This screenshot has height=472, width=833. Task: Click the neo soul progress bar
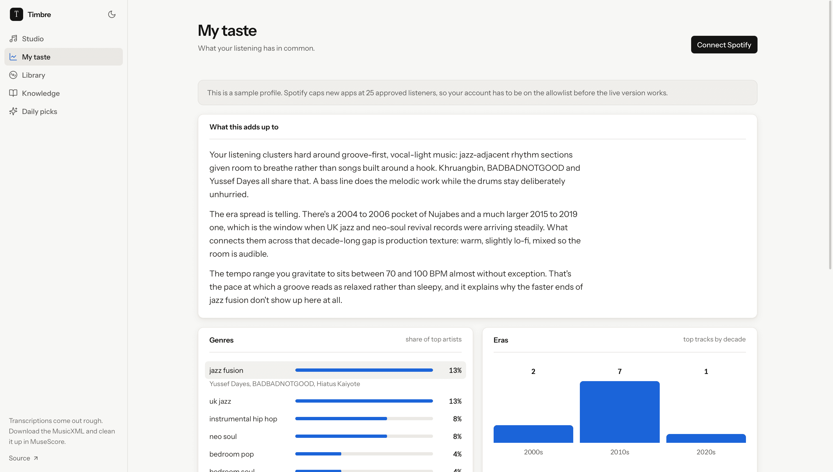pos(364,436)
